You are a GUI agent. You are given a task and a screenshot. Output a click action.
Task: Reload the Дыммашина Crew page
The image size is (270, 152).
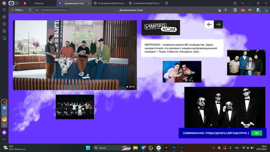click(30, 10)
